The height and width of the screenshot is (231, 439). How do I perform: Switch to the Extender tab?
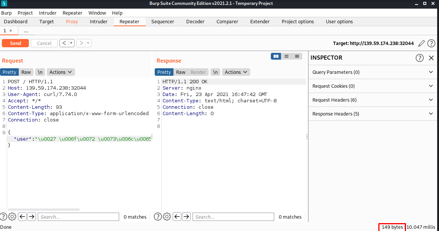tap(260, 22)
